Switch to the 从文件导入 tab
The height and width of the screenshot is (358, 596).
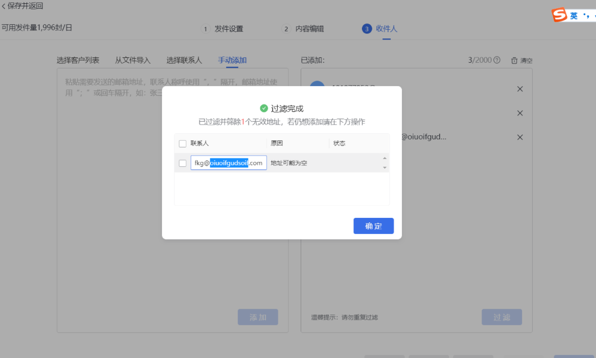click(x=133, y=60)
